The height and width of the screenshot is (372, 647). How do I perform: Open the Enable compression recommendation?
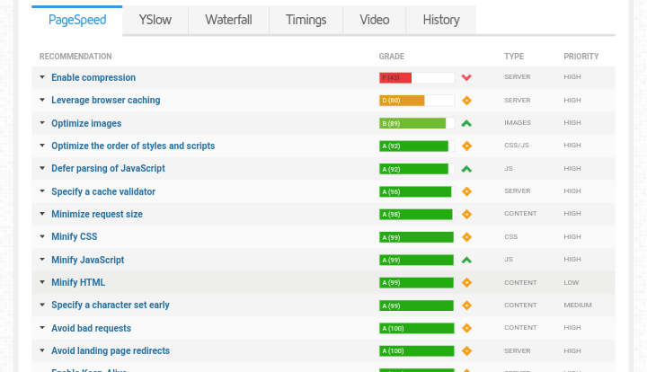tap(93, 77)
